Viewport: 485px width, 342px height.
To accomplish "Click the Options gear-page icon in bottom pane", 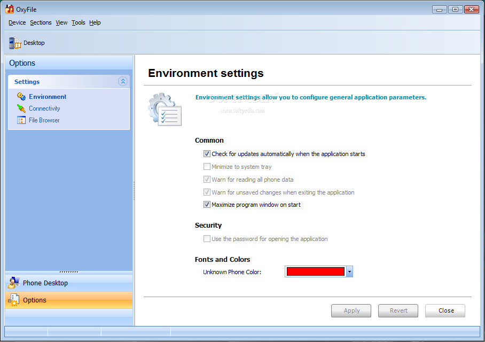I will click(x=13, y=300).
